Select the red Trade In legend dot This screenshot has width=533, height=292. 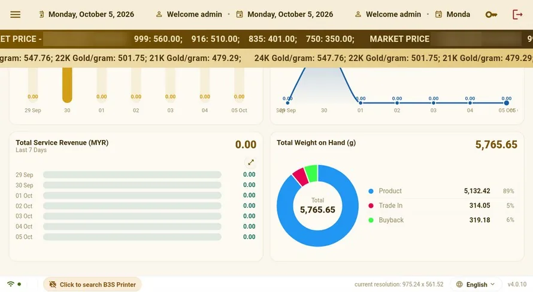(x=371, y=205)
